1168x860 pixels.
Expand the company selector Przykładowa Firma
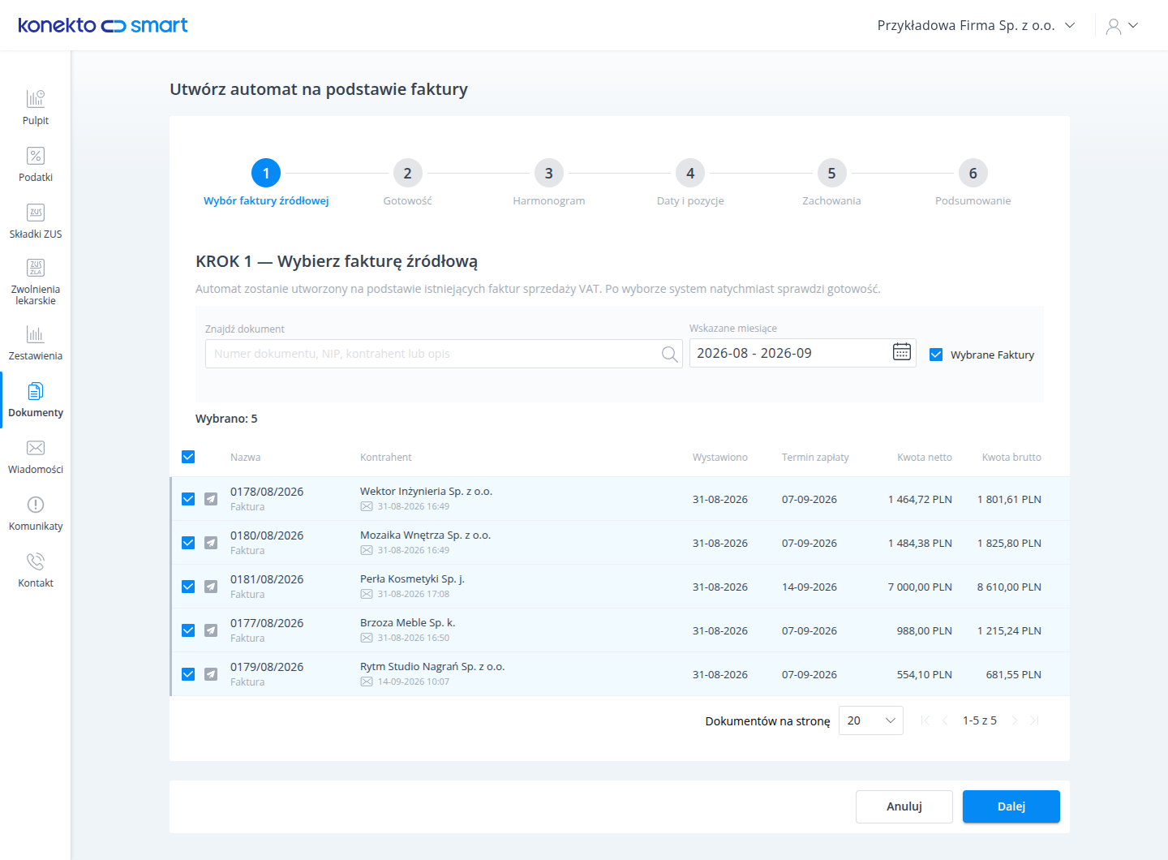(977, 25)
